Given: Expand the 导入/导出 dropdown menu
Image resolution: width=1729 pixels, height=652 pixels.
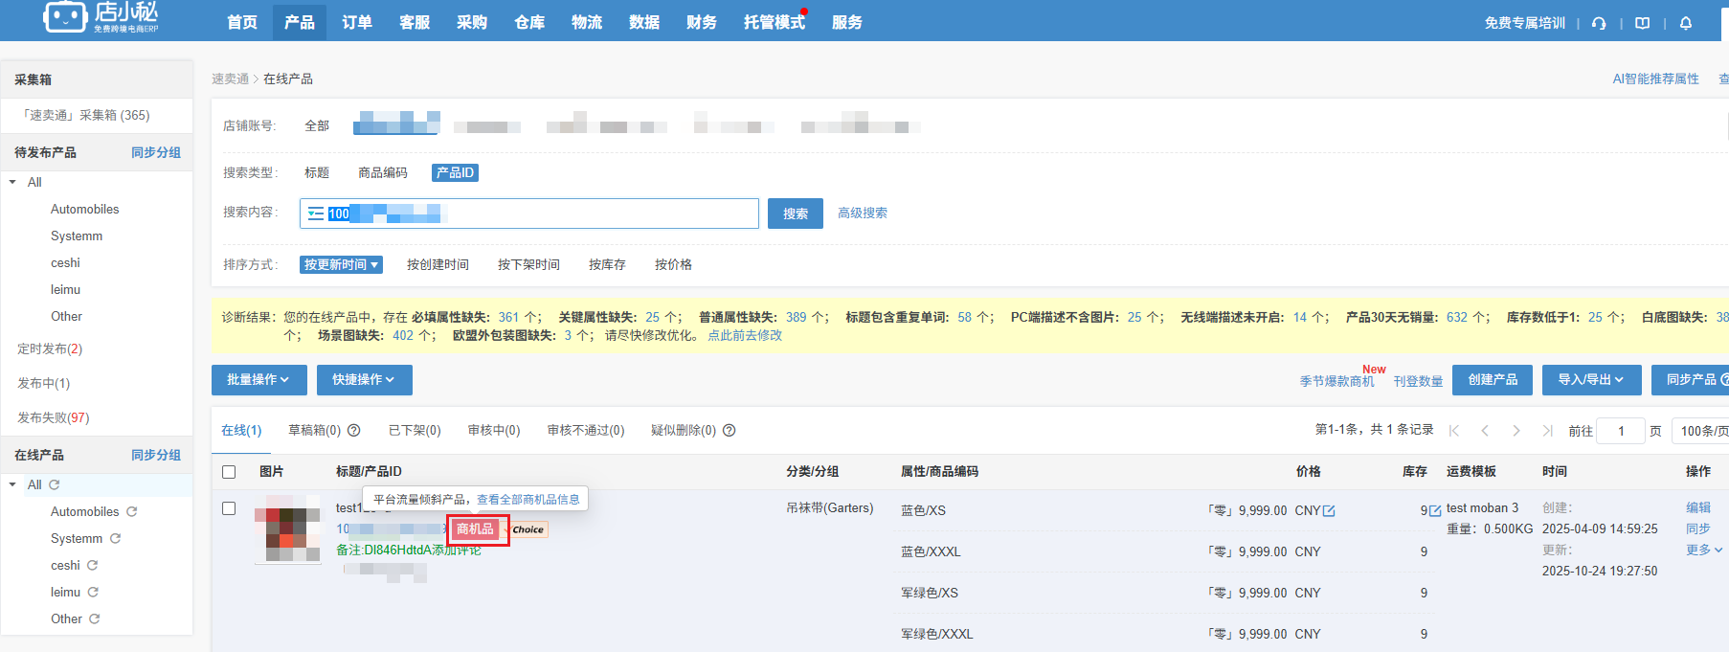Looking at the screenshot, I should pyautogui.click(x=1590, y=380).
